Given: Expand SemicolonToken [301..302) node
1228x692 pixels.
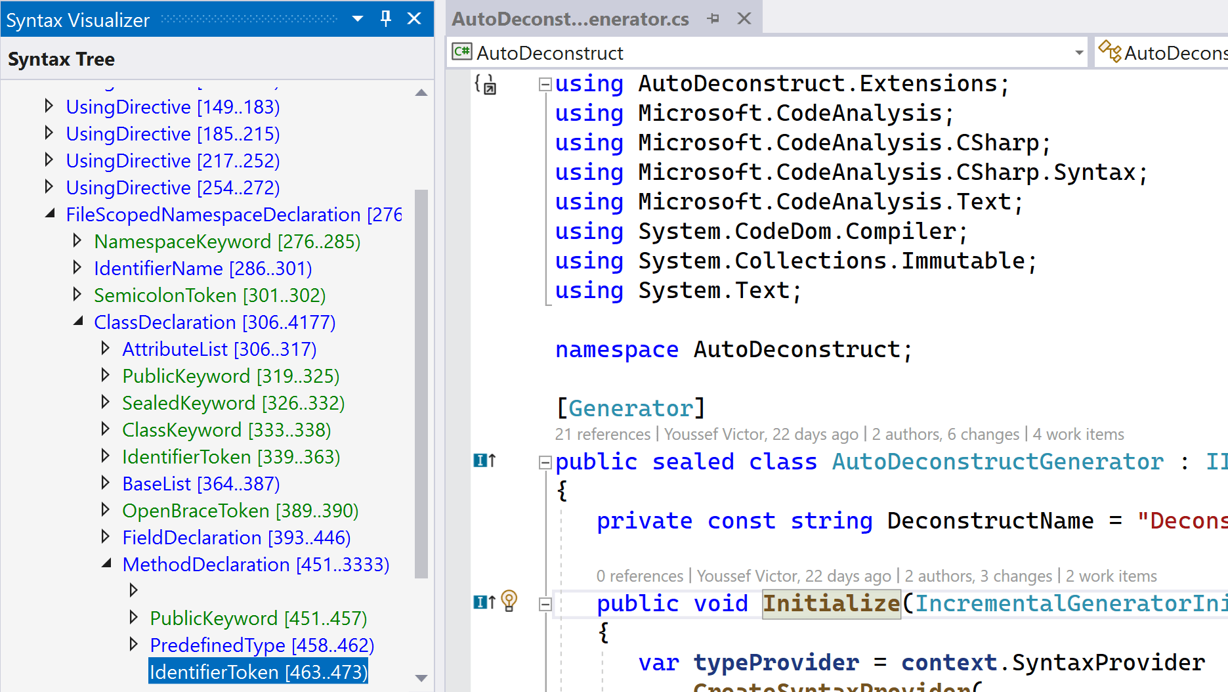Looking at the screenshot, I should pyautogui.click(x=77, y=294).
